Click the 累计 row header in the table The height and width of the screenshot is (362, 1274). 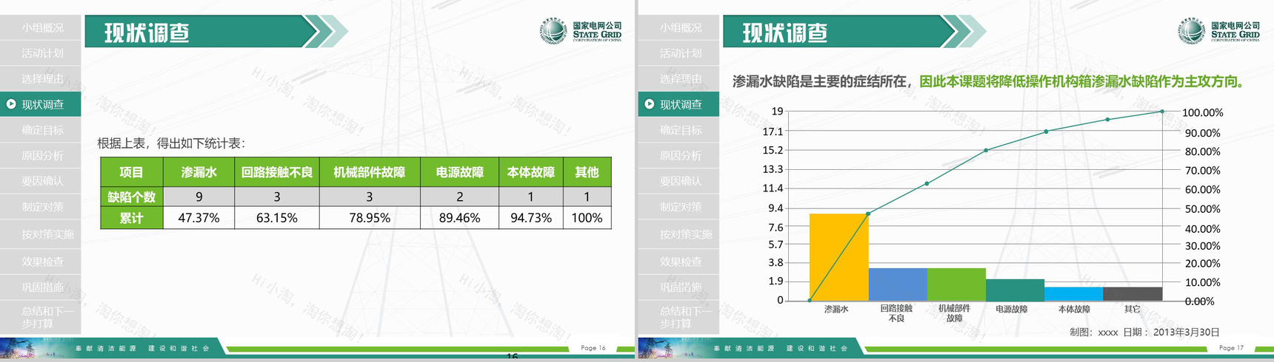tap(132, 218)
